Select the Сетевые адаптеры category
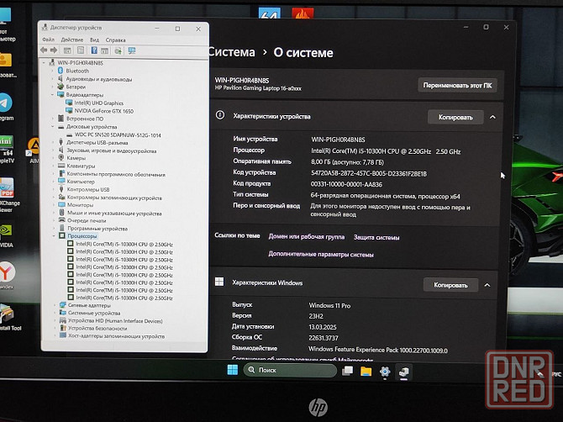 89,305
